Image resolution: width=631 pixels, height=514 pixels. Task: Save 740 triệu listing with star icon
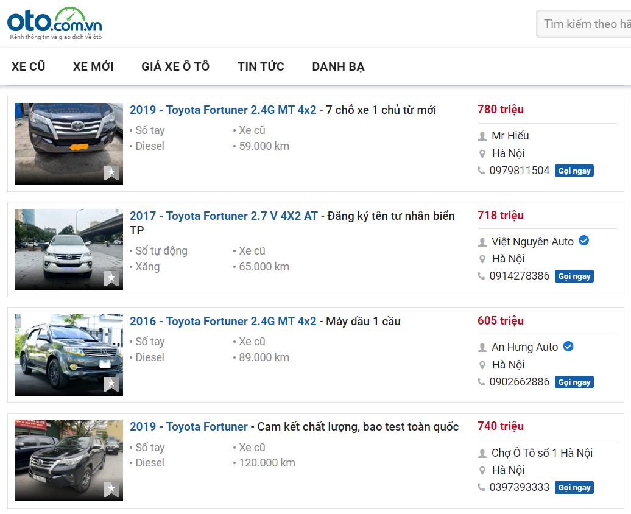[x=111, y=490]
